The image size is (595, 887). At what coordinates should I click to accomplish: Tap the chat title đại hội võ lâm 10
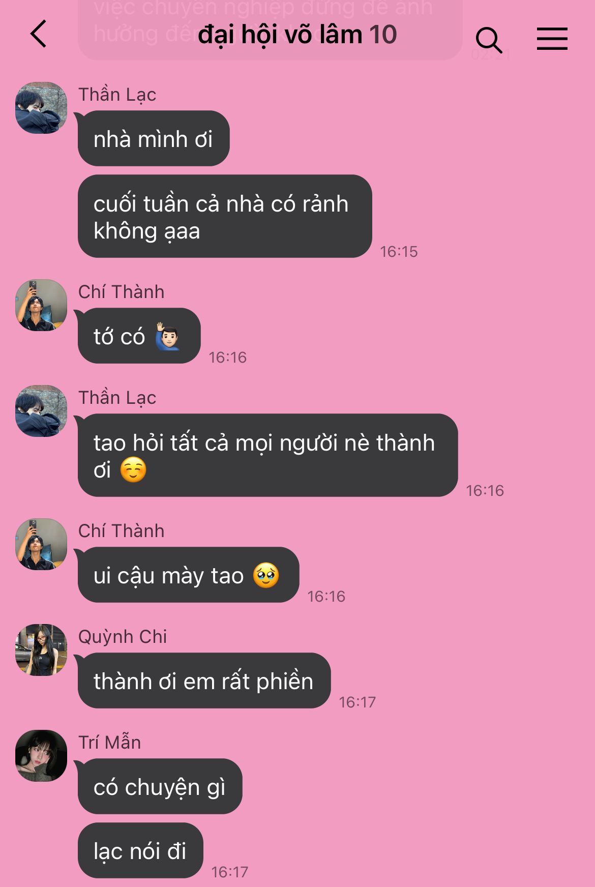(x=297, y=35)
